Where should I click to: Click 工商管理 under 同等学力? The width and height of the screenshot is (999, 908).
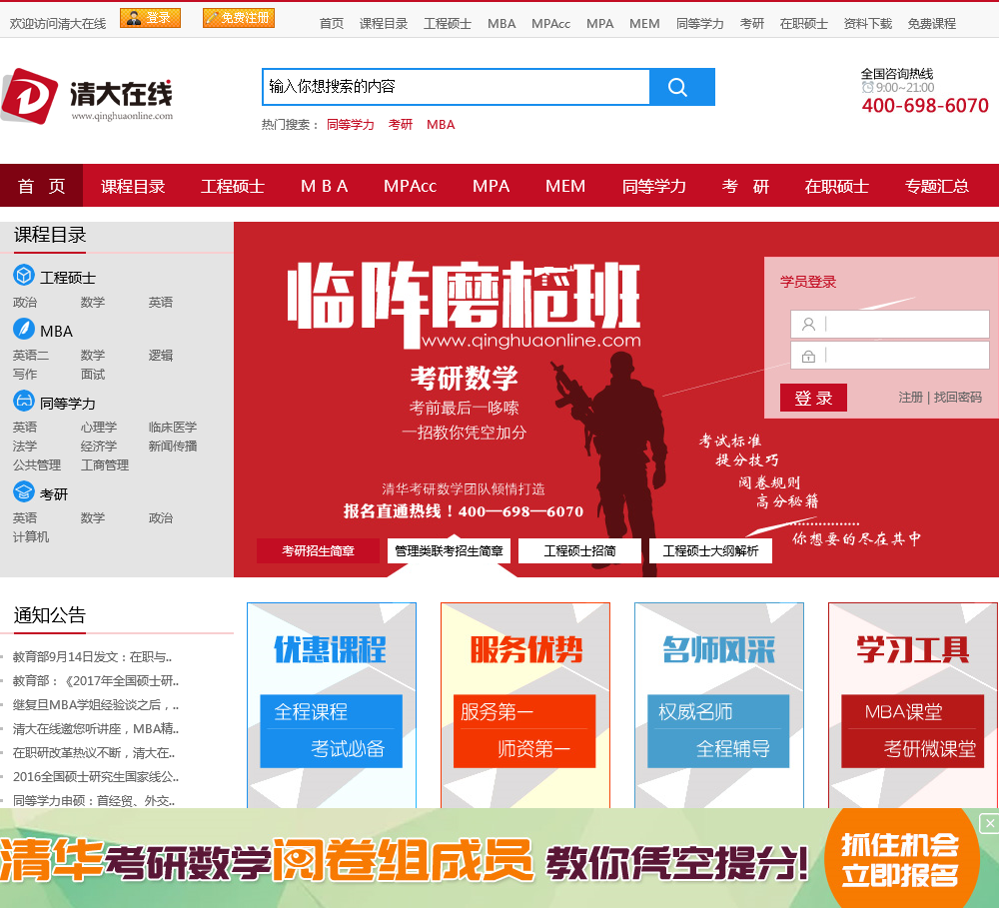[105, 465]
